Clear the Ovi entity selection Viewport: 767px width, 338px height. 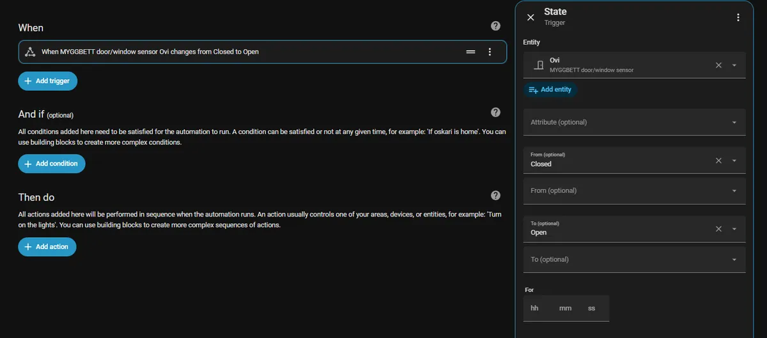tap(718, 65)
